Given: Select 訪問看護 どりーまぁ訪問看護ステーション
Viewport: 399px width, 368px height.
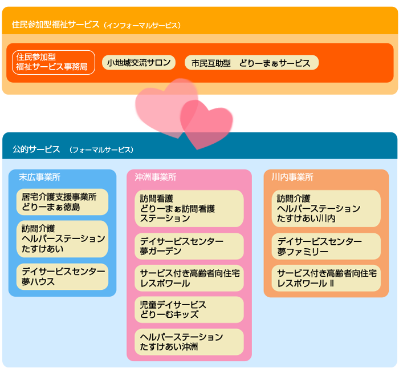Looking at the screenshot, I should pyautogui.click(x=189, y=208).
